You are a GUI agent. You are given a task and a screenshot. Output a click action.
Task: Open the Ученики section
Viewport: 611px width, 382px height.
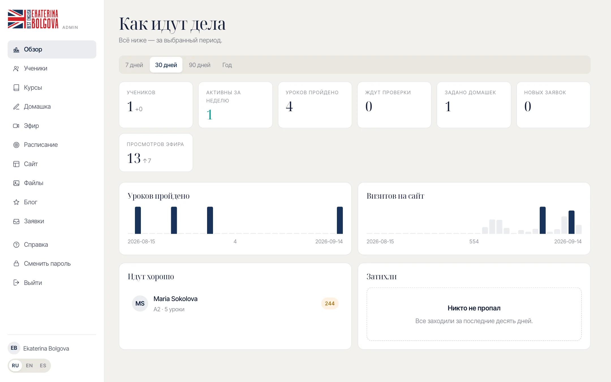[52, 68]
